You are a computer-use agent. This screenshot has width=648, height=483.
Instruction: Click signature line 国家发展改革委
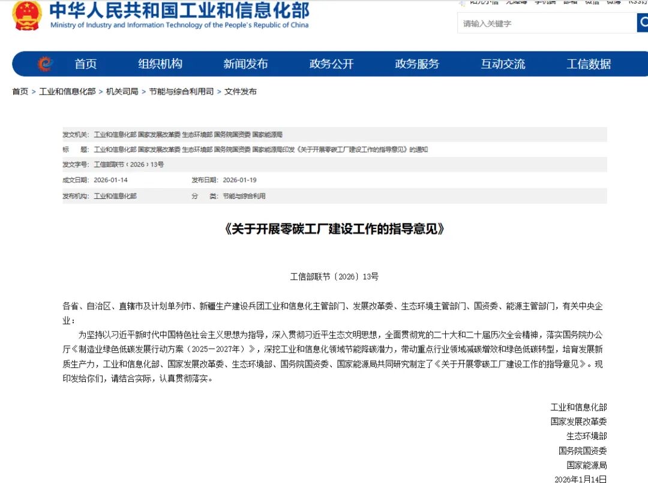578,421
